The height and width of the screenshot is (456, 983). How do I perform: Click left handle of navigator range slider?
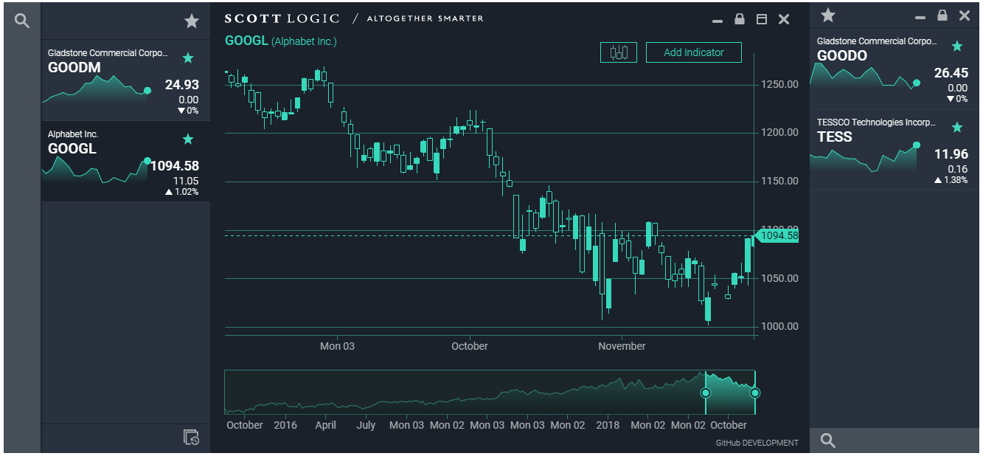705,393
